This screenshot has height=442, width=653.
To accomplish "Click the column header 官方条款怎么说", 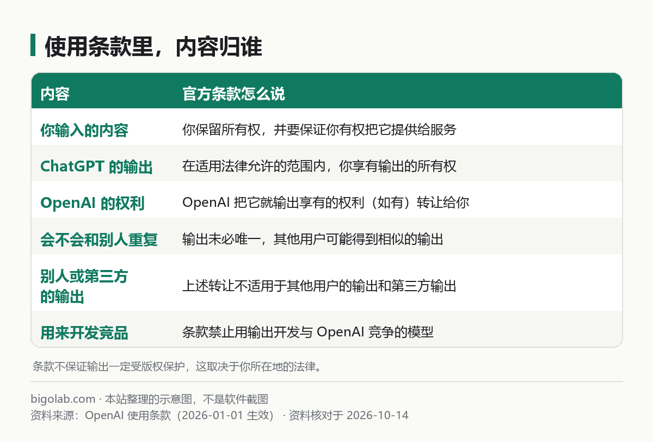I will pos(233,94).
